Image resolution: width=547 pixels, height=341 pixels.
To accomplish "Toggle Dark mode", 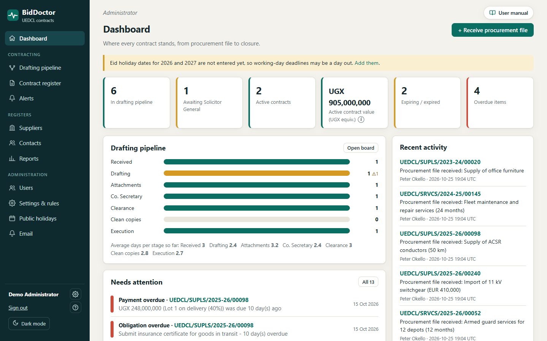I will pos(29,324).
